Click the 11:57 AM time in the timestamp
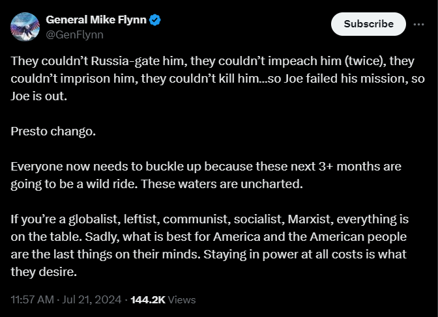Viewport: 438px width, 317px height. 33,300
